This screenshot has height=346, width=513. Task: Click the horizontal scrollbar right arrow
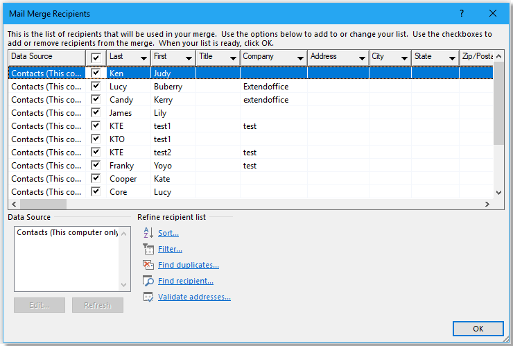tap(487, 205)
